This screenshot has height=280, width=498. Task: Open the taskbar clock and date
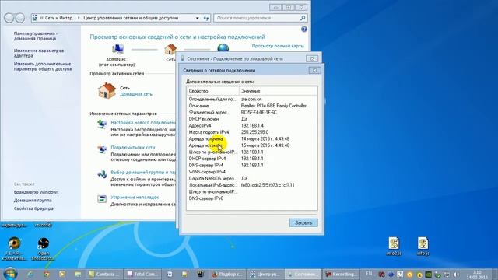pyautogui.click(x=477, y=275)
